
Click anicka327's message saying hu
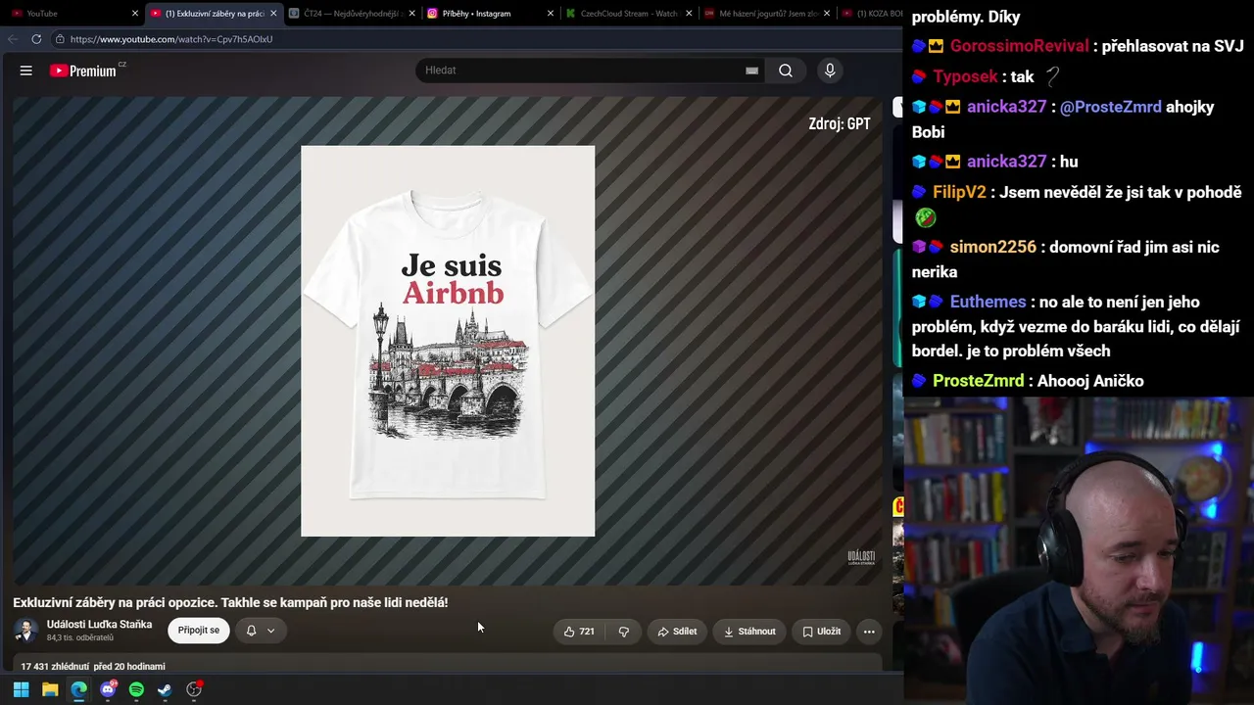click(x=1068, y=162)
